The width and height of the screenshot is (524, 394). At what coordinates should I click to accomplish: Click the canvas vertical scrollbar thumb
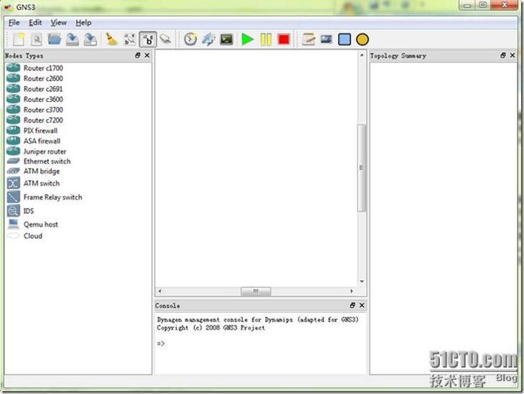pyautogui.click(x=362, y=168)
